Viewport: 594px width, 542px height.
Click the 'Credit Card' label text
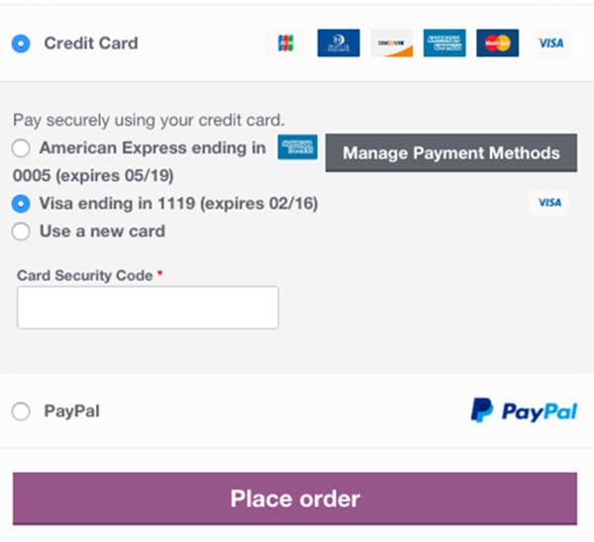[91, 44]
